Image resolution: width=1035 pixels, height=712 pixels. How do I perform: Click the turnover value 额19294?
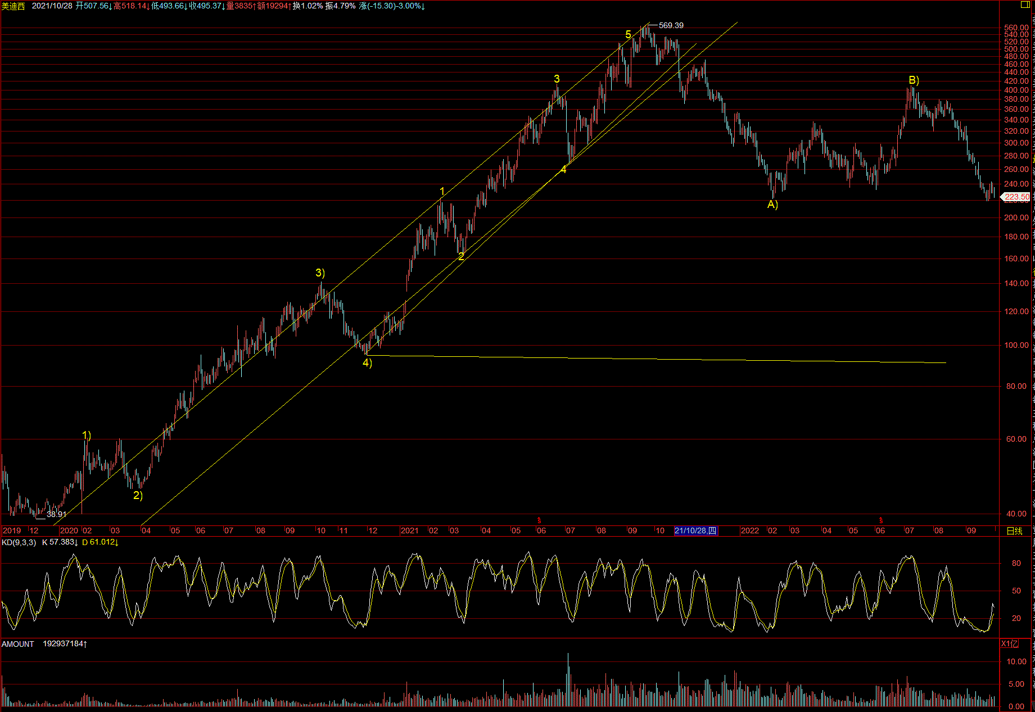pyautogui.click(x=273, y=6)
